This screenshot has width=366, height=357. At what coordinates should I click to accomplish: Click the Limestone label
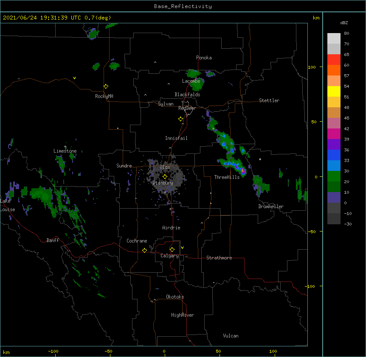(65, 151)
